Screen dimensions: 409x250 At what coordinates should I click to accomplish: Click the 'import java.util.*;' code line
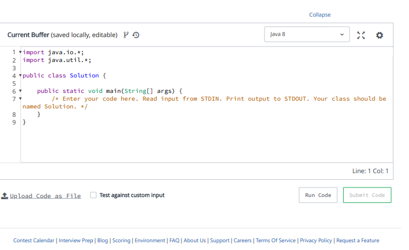[x=57, y=60]
